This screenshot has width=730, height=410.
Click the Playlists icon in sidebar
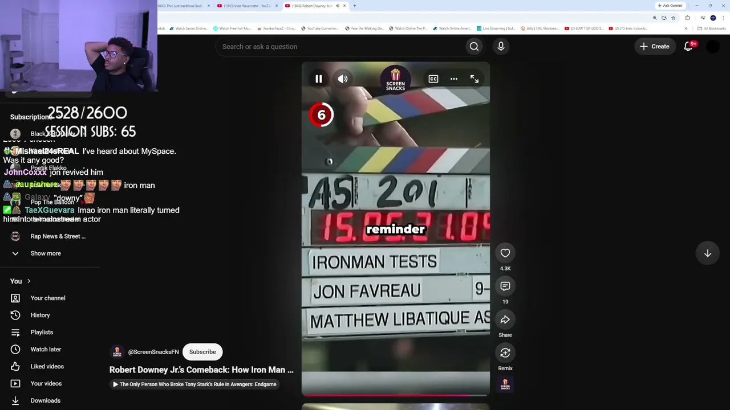tap(15, 333)
